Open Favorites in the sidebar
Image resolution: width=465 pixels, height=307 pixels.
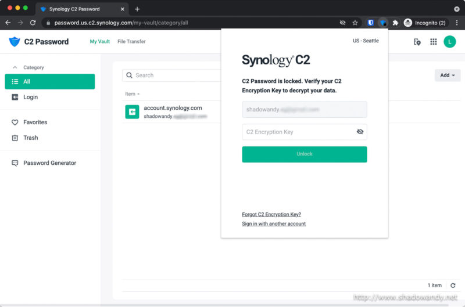point(50,122)
